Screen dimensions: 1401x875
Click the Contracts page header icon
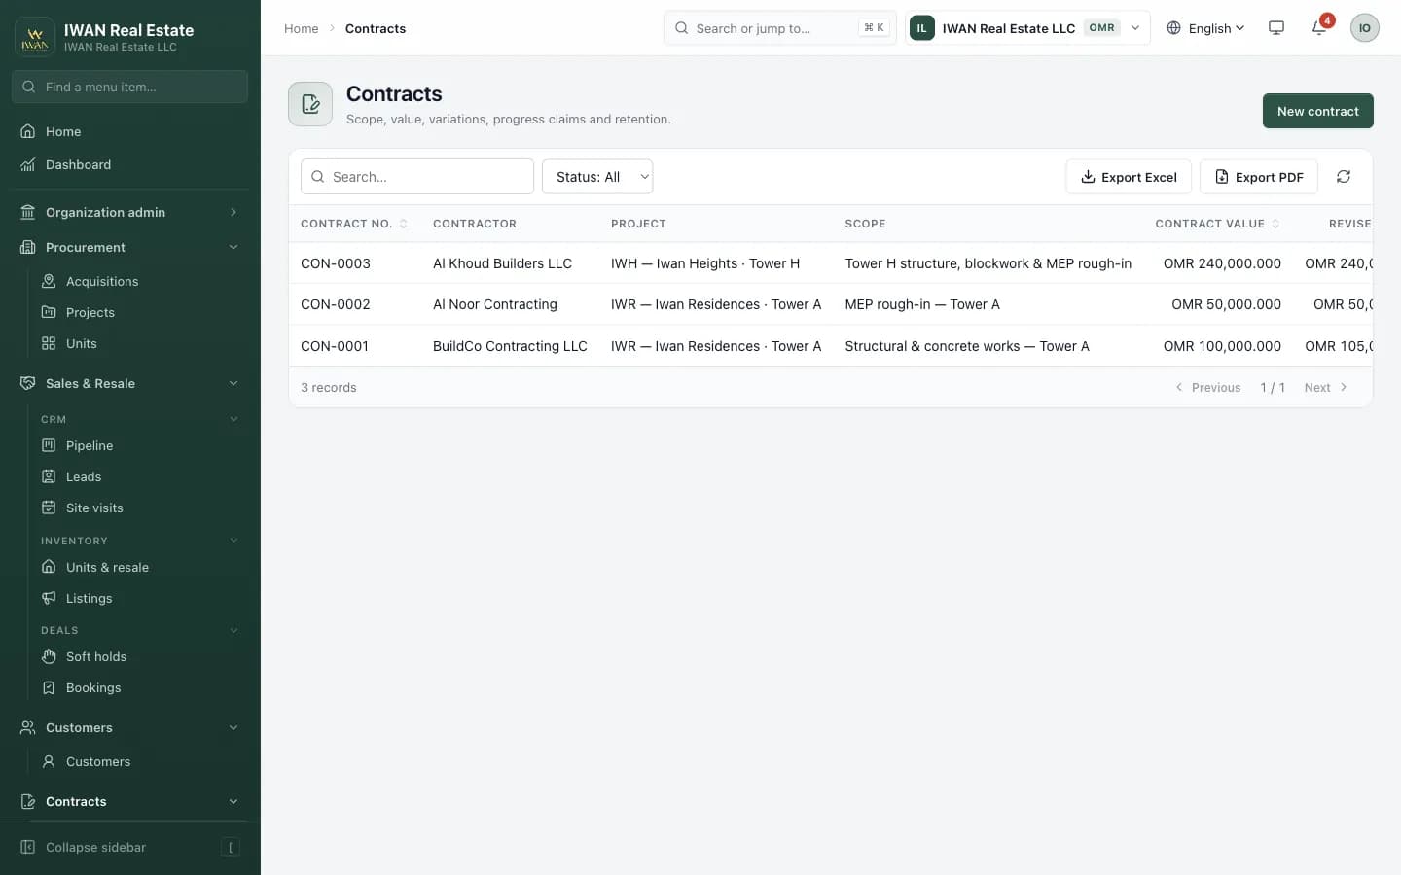(310, 104)
